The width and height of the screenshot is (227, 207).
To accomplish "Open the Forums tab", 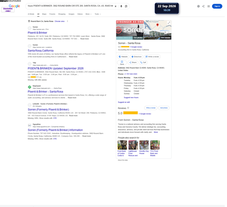I will [x=53, y=14].
